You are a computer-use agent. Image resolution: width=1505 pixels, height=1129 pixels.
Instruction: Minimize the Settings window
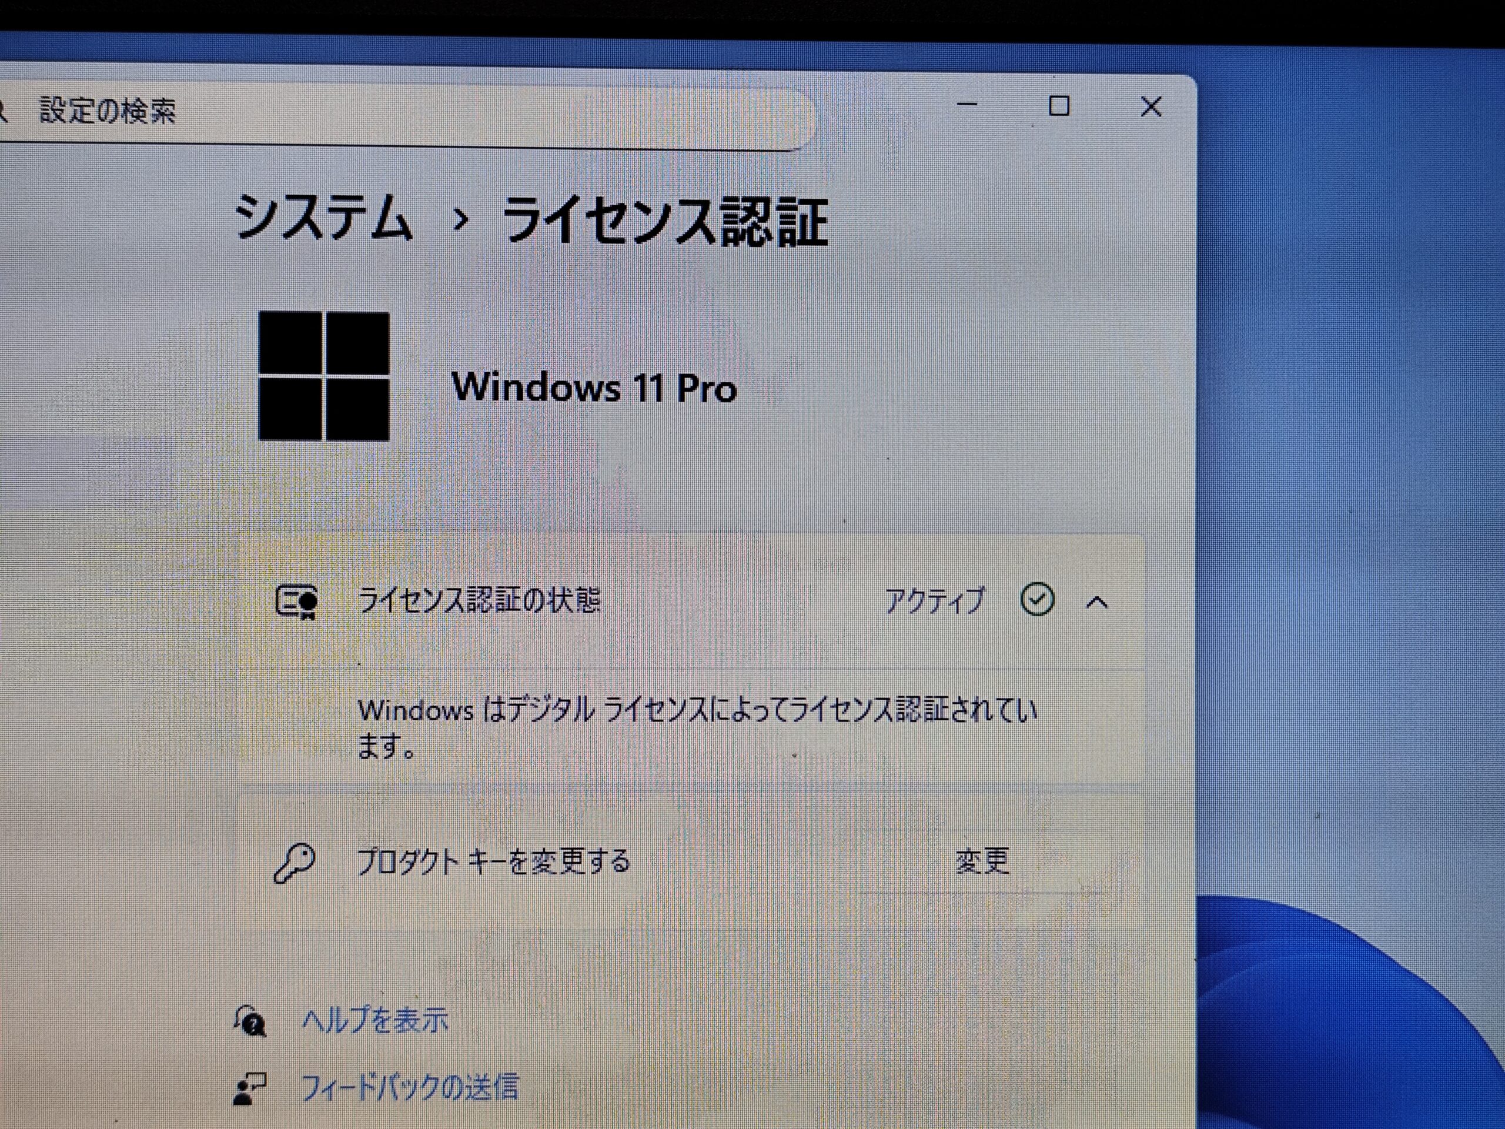(x=967, y=105)
